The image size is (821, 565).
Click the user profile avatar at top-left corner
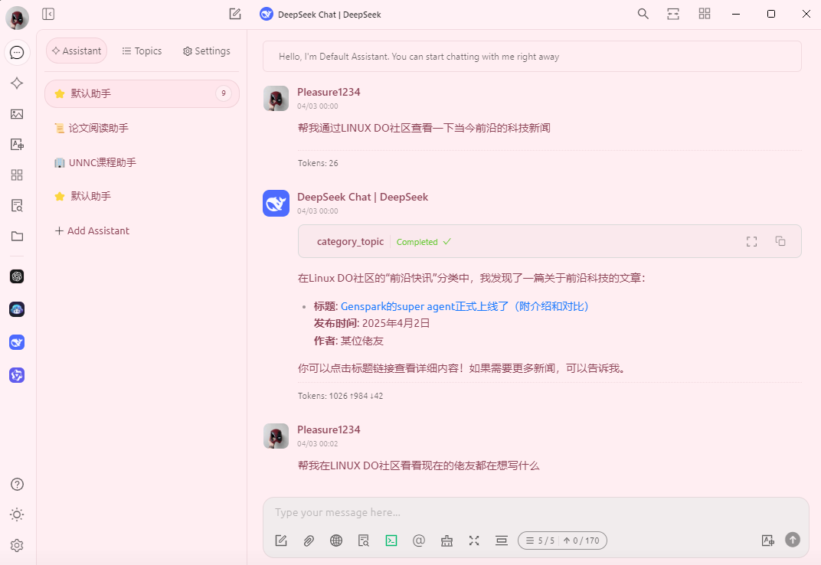tap(17, 18)
